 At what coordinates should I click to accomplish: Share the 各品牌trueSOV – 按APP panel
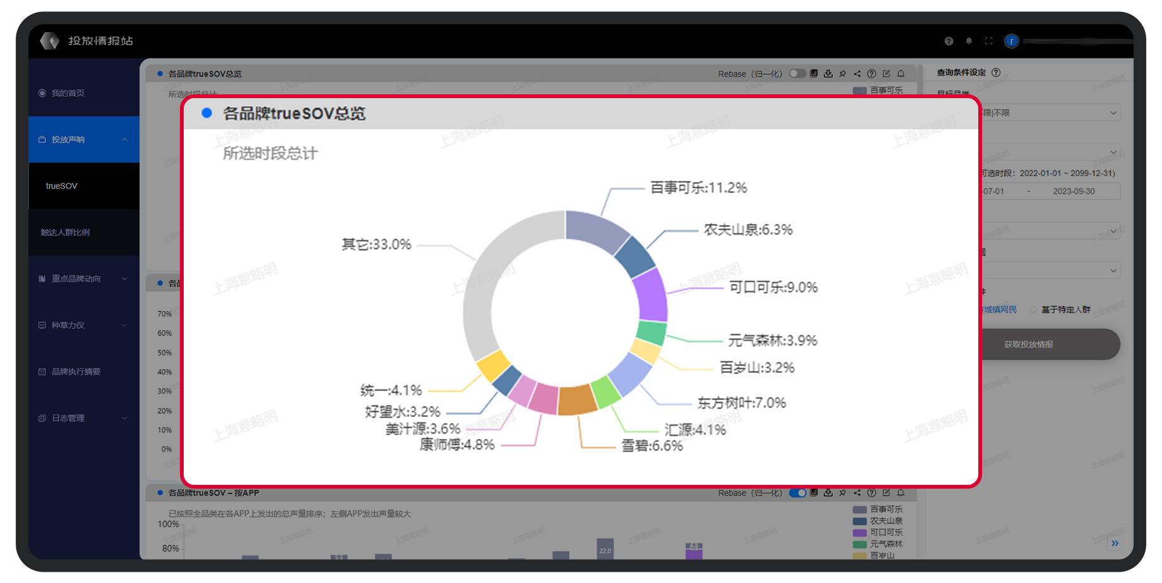[857, 492]
